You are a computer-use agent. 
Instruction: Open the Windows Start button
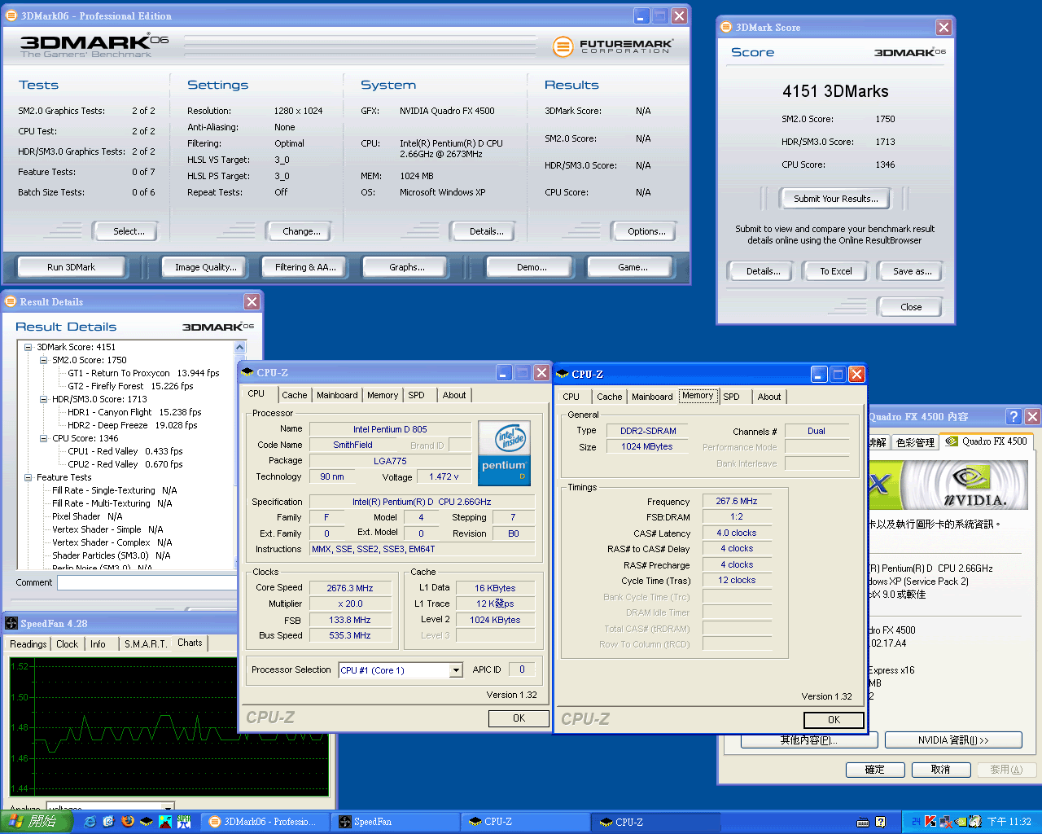click(x=37, y=822)
